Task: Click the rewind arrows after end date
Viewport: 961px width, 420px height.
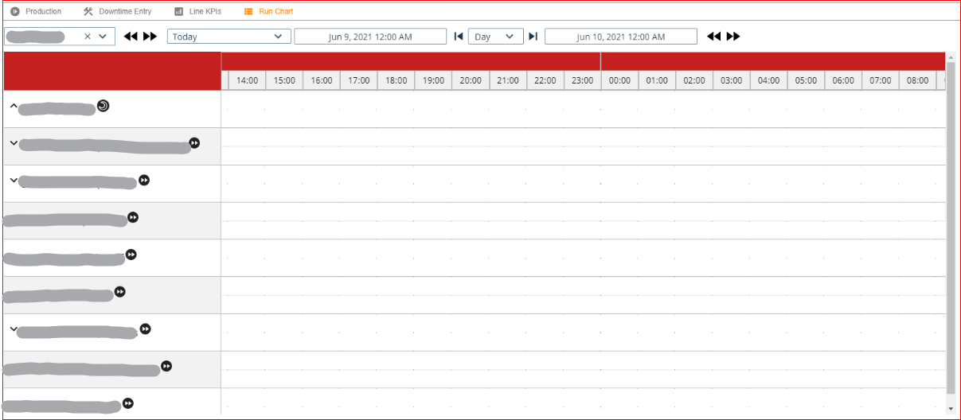Action: (714, 37)
